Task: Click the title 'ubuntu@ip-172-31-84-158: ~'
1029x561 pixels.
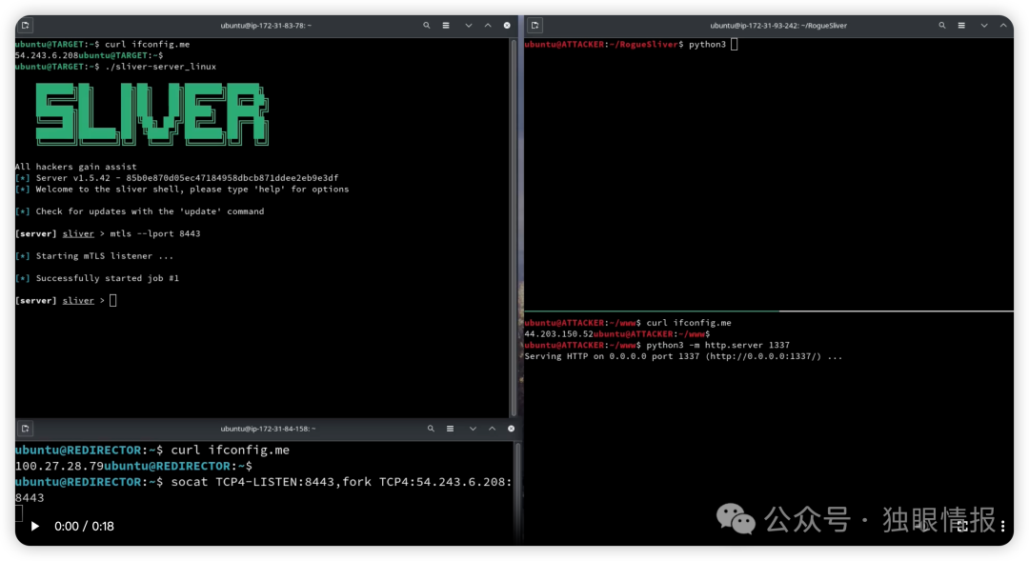Action: 268,429
